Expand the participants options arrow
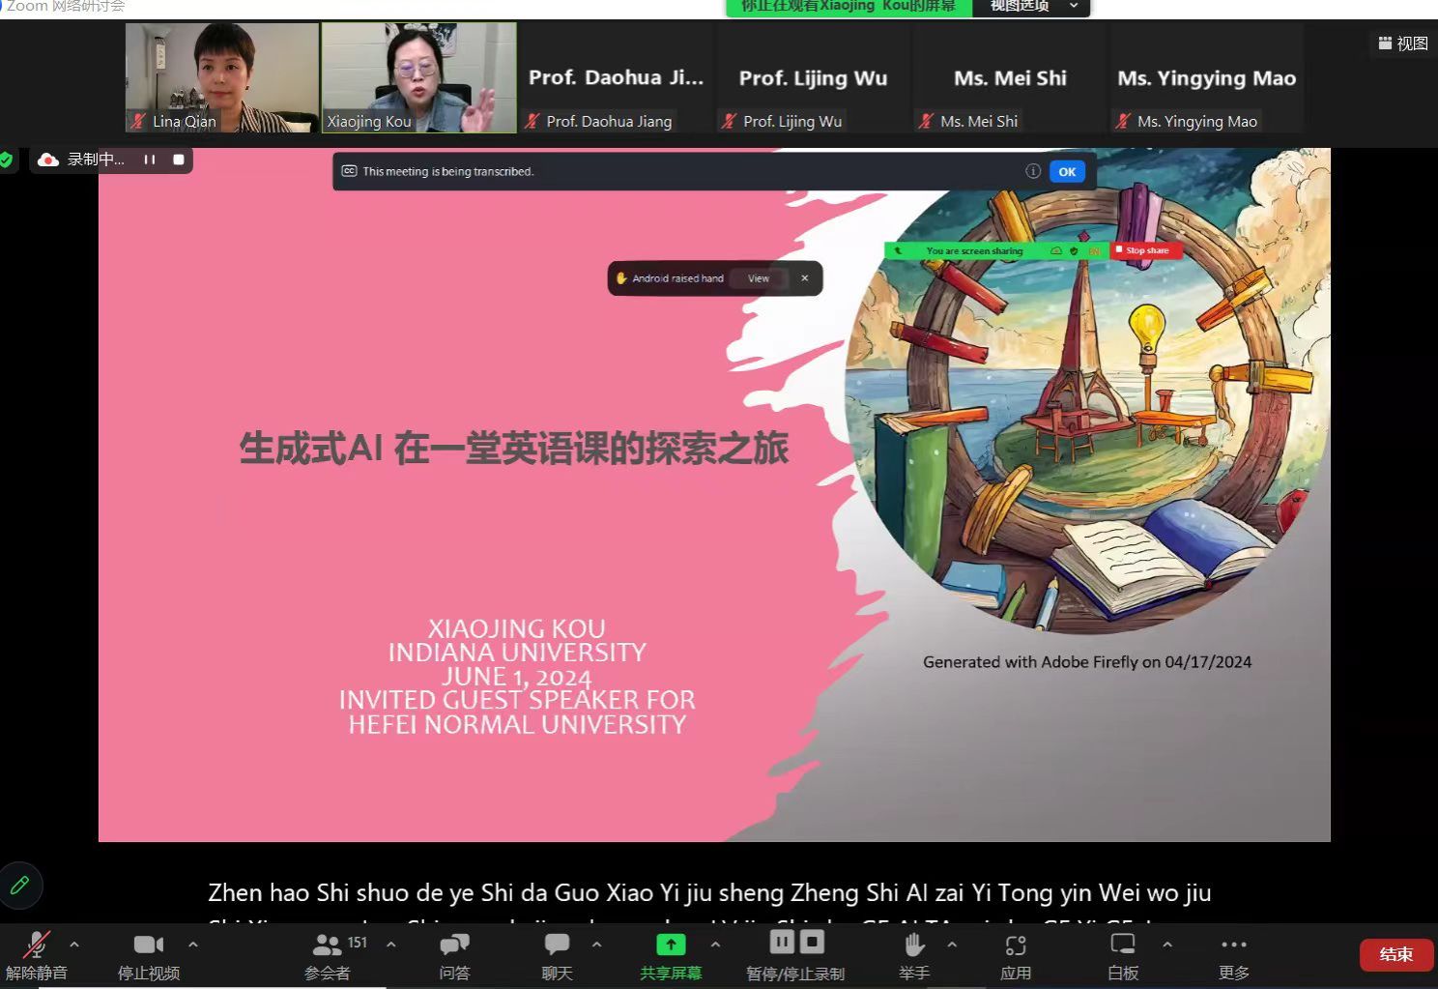The image size is (1438, 989). coord(391,945)
